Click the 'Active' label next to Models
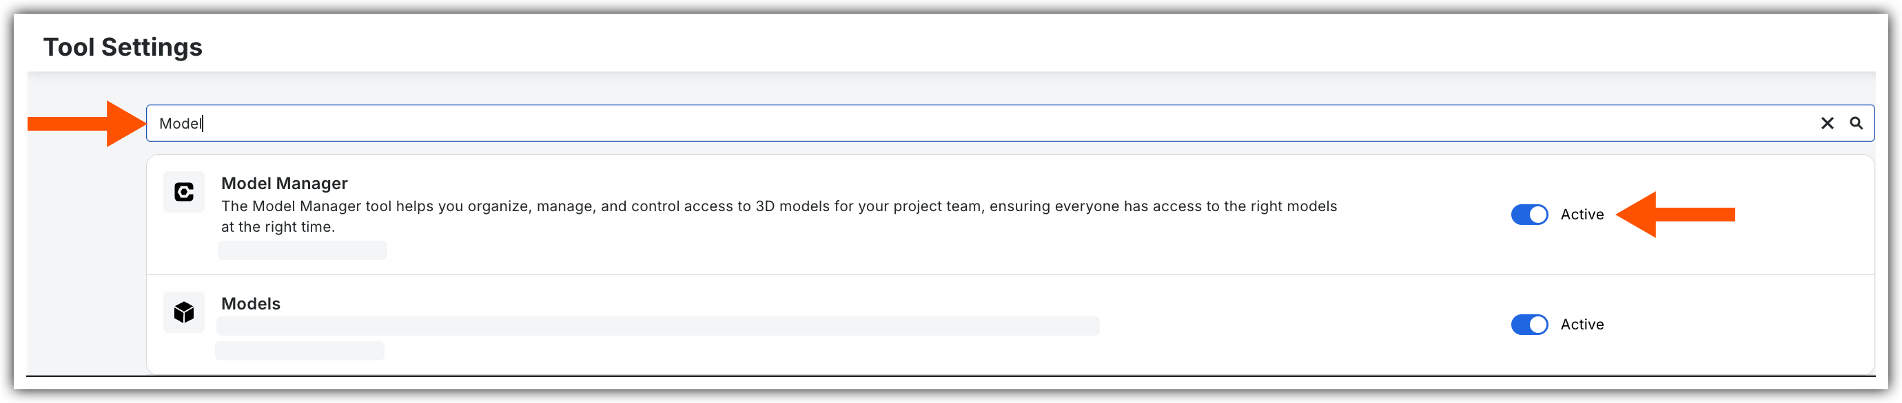The width and height of the screenshot is (1902, 403). tap(1582, 324)
